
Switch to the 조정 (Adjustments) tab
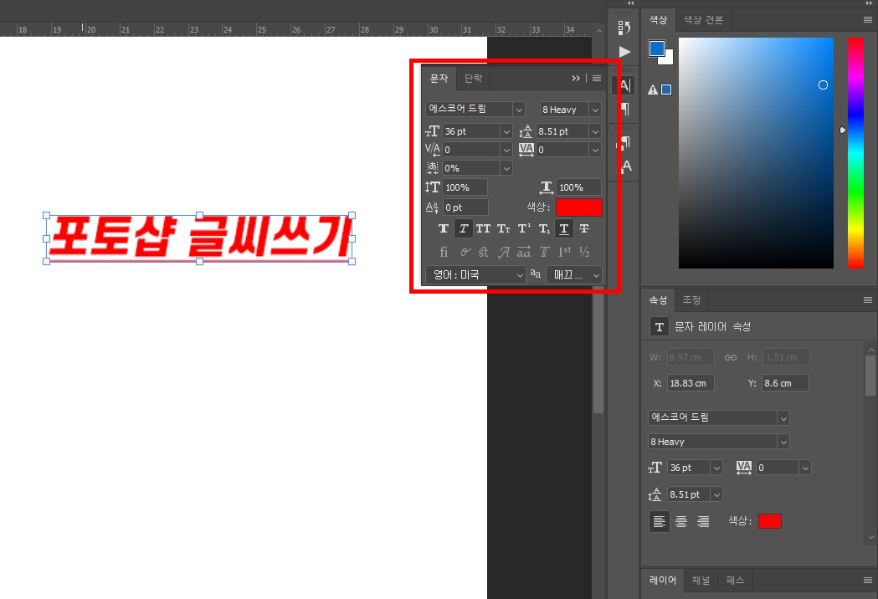click(691, 300)
